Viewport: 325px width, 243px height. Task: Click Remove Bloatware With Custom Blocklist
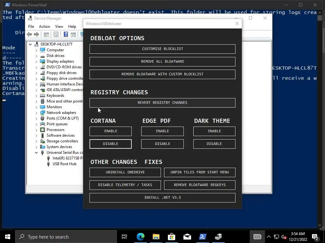click(162, 74)
